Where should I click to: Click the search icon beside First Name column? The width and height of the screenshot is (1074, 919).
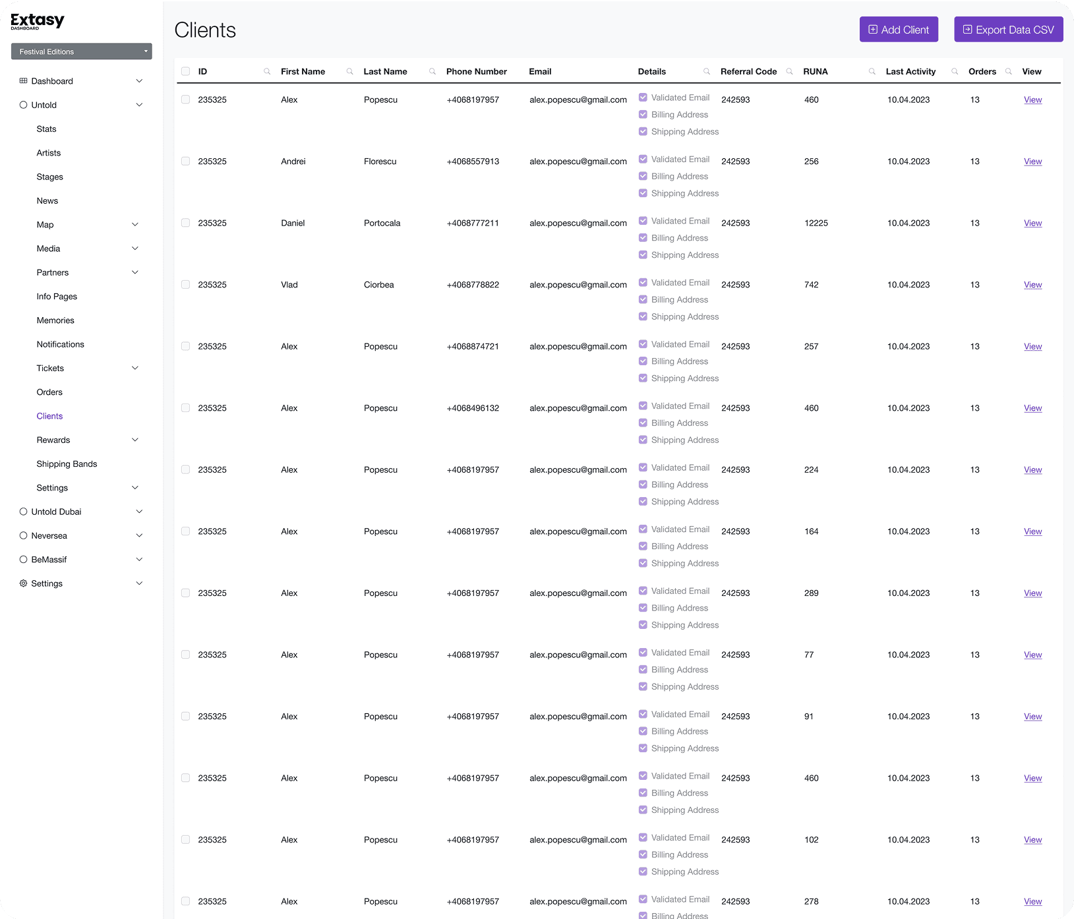click(x=349, y=71)
